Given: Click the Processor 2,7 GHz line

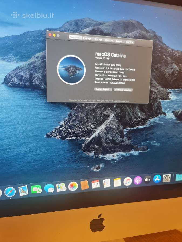Looking at the screenshot, I should [x=115, y=69].
